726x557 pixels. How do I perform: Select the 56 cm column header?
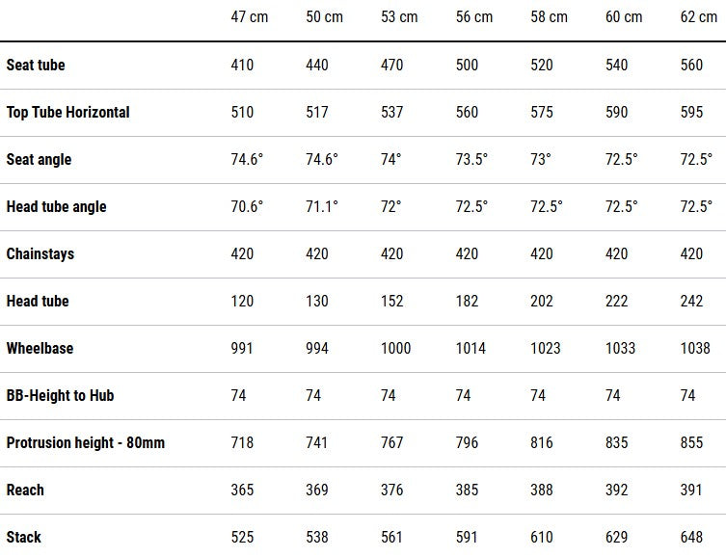pyautogui.click(x=474, y=17)
